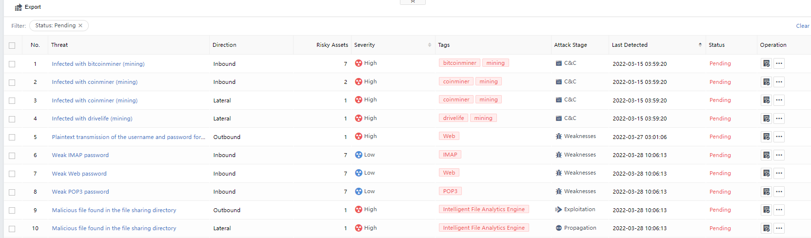The image size is (811, 238).
Task: Click the Threat column header
Action: (59, 45)
